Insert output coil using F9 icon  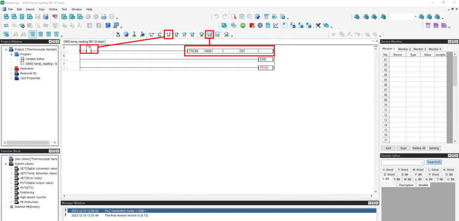pyautogui.click(x=202, y=34)
